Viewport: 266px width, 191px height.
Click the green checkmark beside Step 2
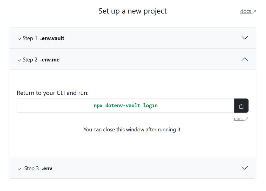[x=20, y=60]
